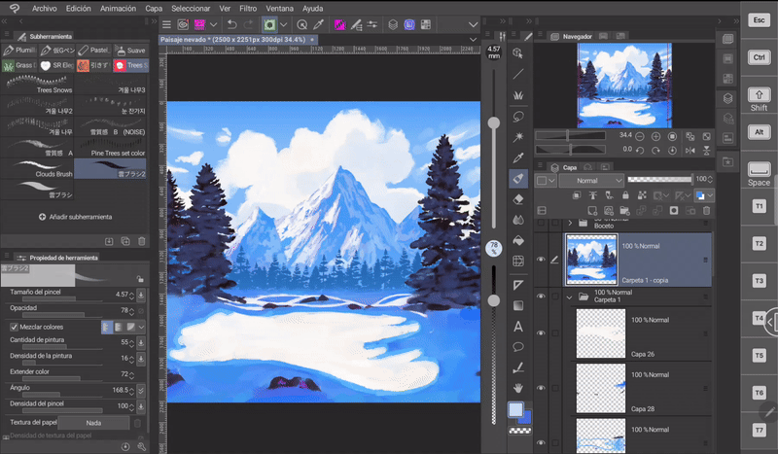Select the eraser tool
The width and height of the screenshot is (778, 454).
point(518,199)
